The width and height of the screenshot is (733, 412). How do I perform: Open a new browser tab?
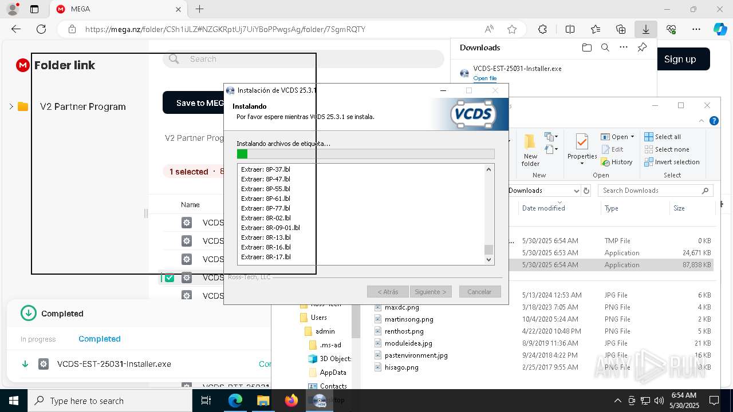199,9
